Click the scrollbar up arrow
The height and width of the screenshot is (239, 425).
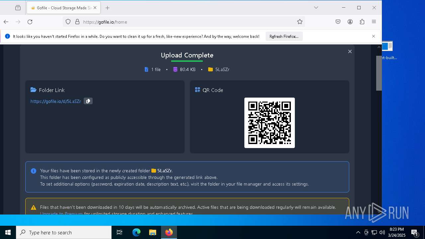379,47
